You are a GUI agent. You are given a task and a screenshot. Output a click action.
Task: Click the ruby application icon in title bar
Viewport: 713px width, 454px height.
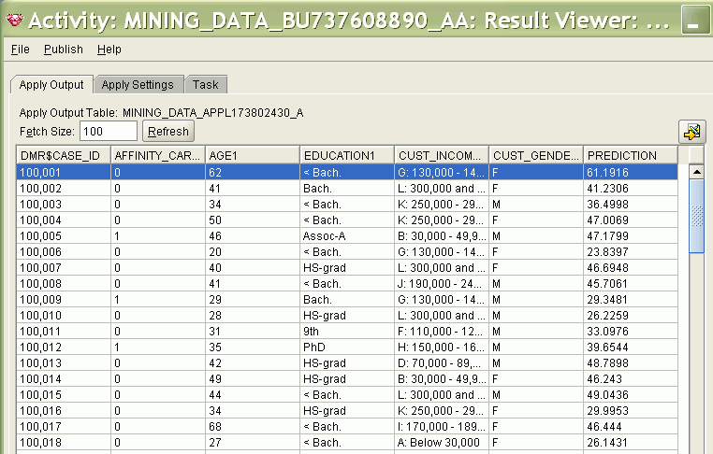(x=15, y=20)
